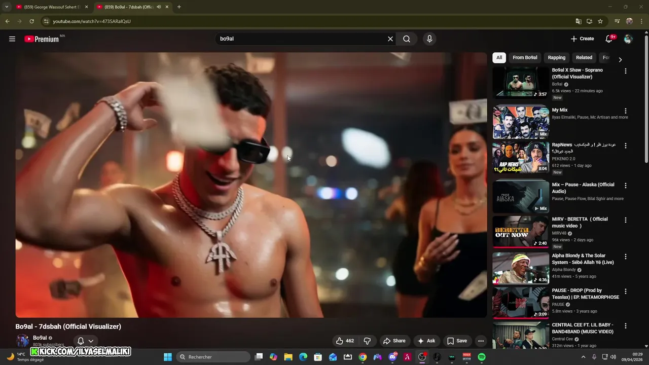Open Mix – Pause - Alaska title
This screenshot has height=365, width=649.
click(583, 188)
